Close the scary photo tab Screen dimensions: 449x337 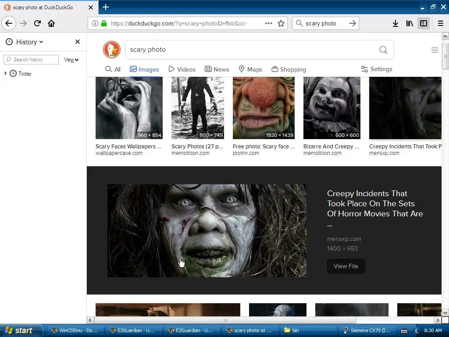91,7
